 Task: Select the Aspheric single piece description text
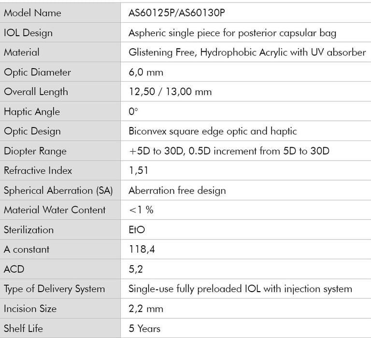tap(232, 33)
